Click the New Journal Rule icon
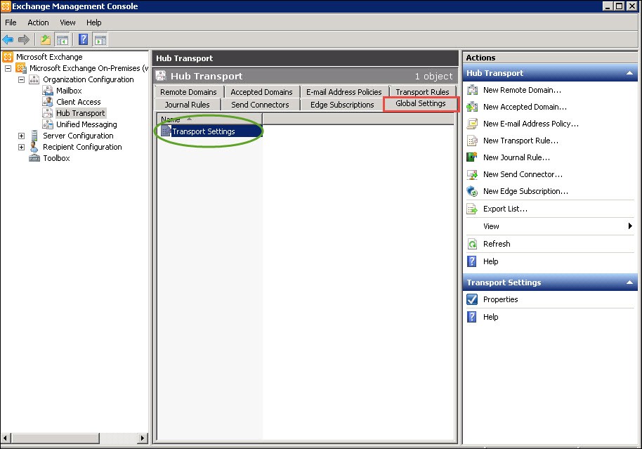This screenshot has width=642, height=449. (472, 157)
